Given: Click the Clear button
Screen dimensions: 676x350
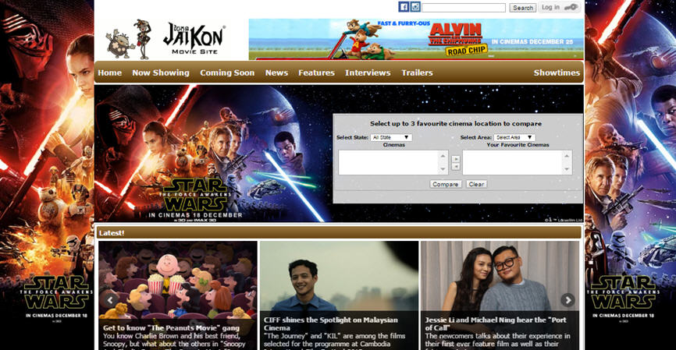Looking at the screenshot, I should tap(476, 184).
